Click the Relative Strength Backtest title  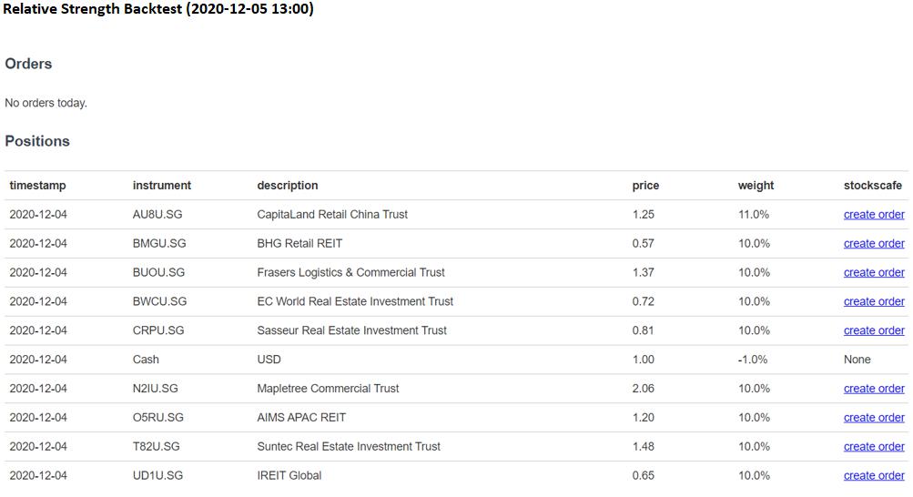click(x=158, y=10)
